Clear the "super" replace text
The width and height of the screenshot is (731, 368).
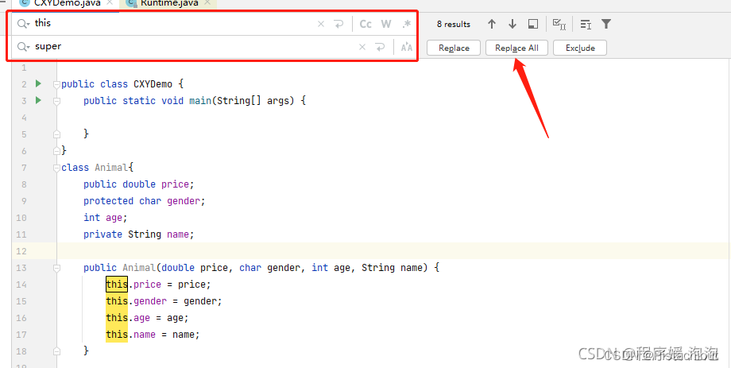(362, 47)
